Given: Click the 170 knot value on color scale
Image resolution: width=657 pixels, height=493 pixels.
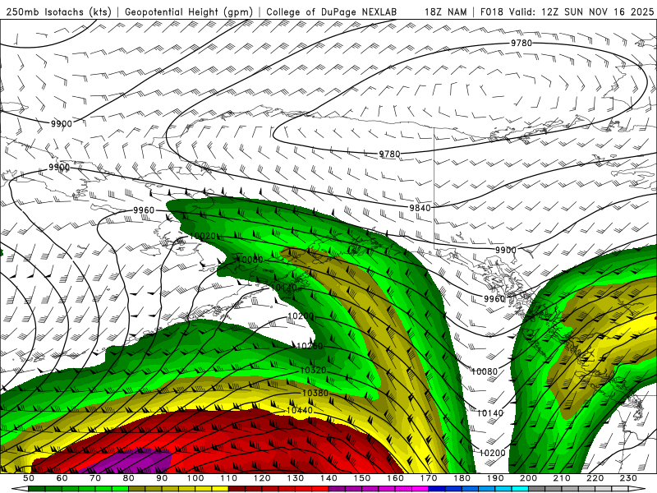Looking at the screenshot, I should pos(429,478).
